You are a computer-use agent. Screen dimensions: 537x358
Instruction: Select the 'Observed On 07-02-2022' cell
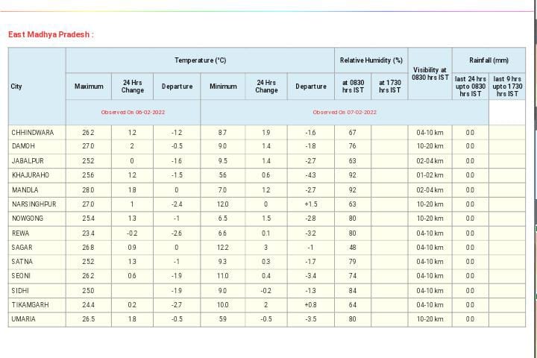pos(344,112)
